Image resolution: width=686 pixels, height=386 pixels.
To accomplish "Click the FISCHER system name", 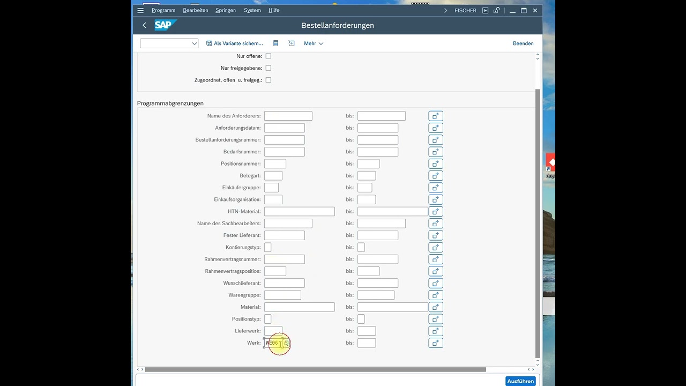I will pyautogui.click(x=465, y=10).
